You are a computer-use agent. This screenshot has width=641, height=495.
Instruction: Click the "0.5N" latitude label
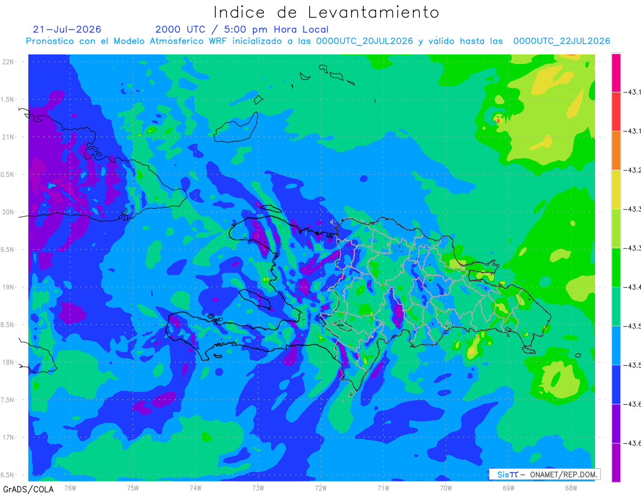(8, 175)
